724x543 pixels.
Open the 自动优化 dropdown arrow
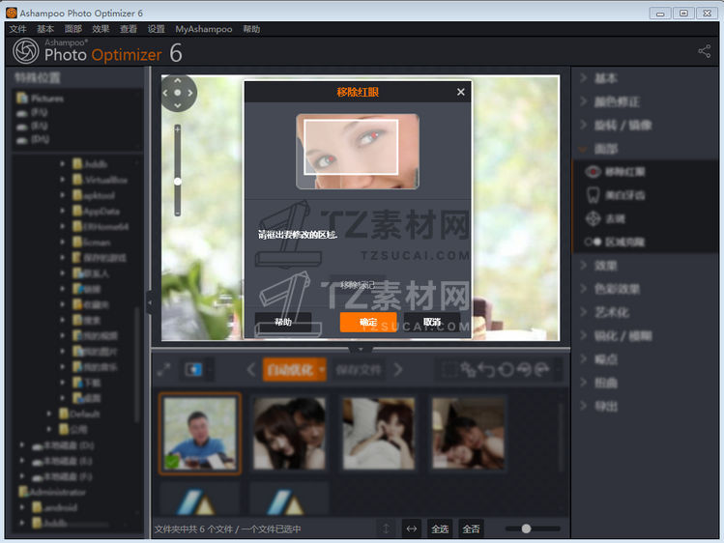[322, 369]
